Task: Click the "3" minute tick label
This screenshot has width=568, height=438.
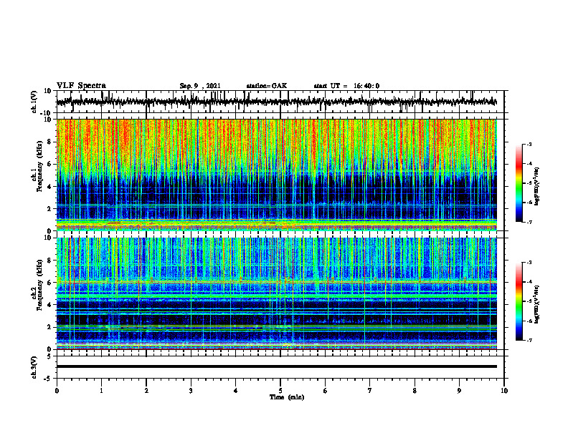Action: [x=191, y=391]
